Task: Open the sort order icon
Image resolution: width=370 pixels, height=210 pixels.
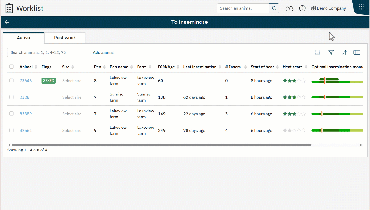Action: pyautogui.click(x=344, y=52)
